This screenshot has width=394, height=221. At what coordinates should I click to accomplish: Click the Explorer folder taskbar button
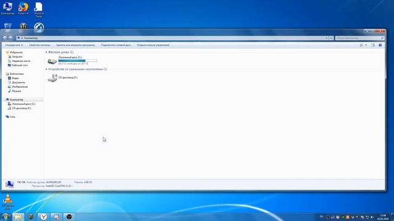[x=18, y=217]
